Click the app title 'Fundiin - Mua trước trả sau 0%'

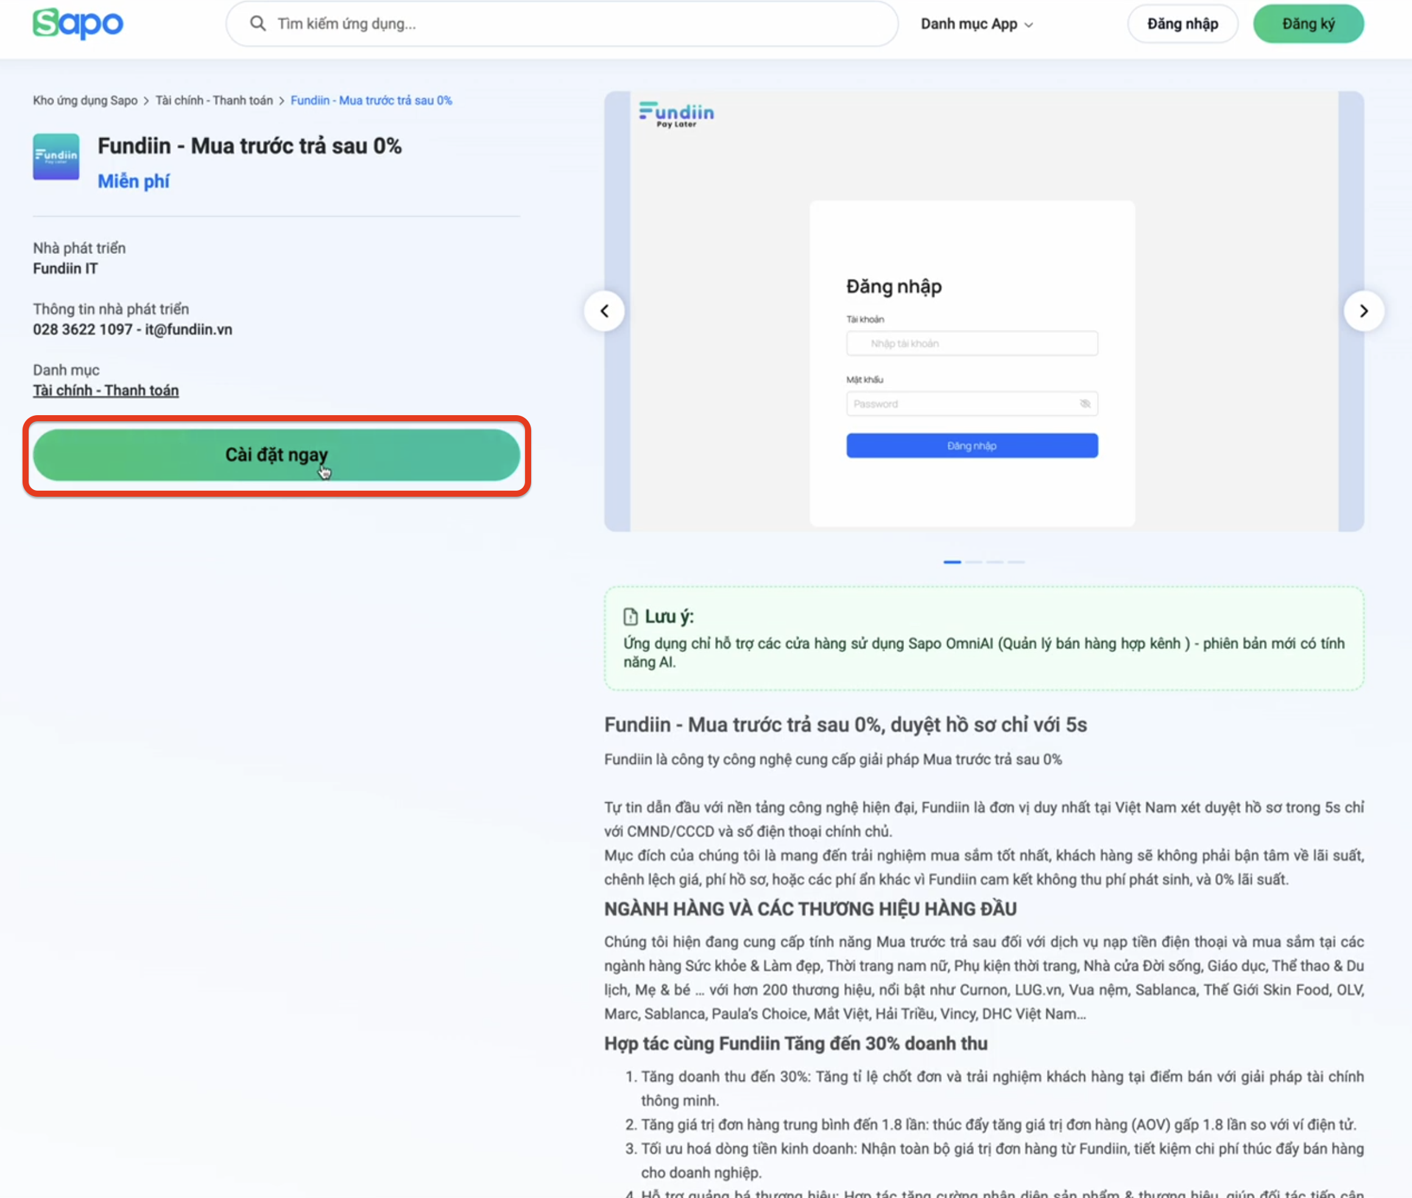(x=249, y=146)
